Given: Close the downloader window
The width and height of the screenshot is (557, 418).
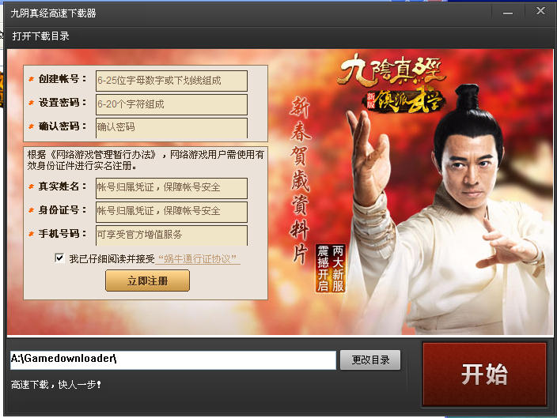Looking at the screenshot, I should tap(540, 12).
